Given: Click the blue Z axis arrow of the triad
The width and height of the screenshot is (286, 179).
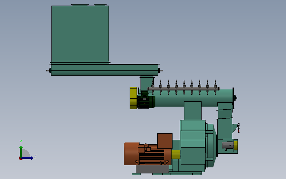Looking at the screenshot, I should [x=27, y=158].
